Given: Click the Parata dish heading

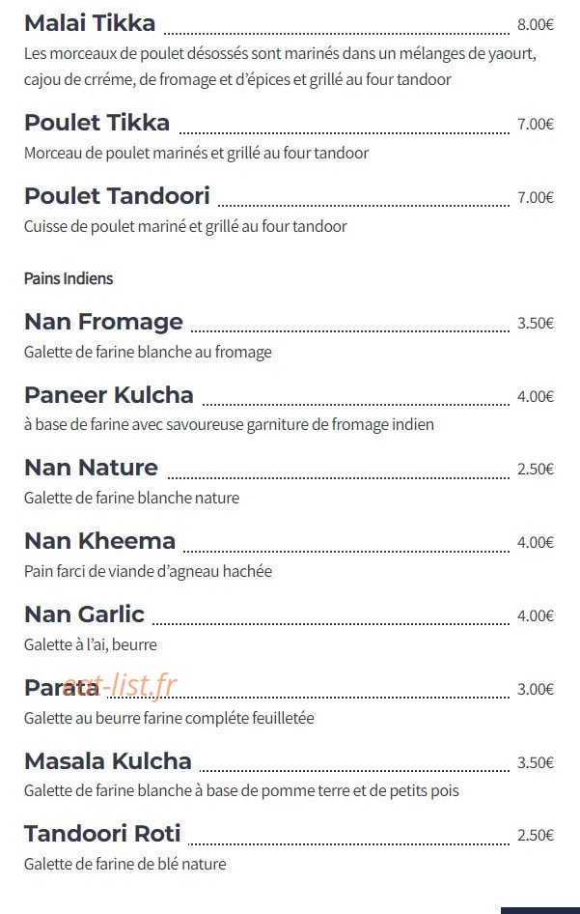Looking at the screenshot, I should 62,688.
